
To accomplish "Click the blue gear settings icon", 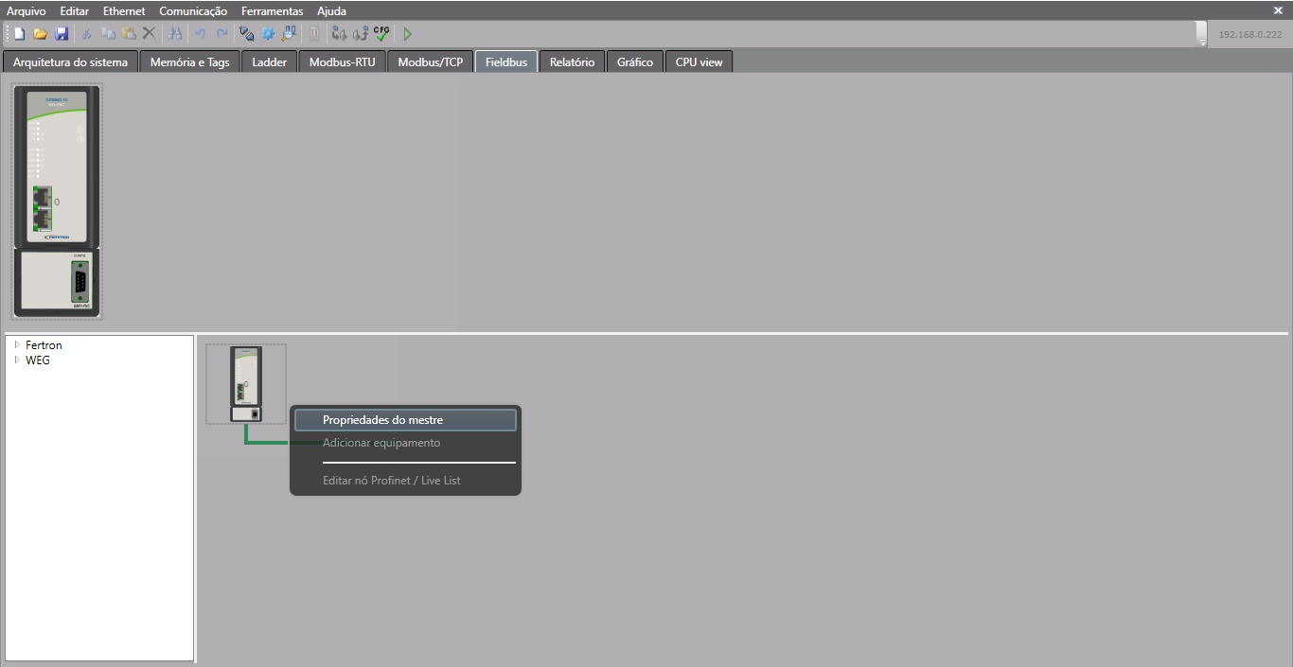I will [x=268, y=34].
